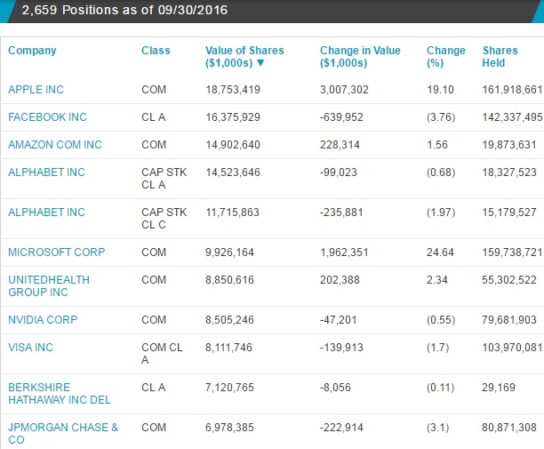Screen dimensions: 544x449
Task: Sort by Change in Value column header
Action: (360, 57)
